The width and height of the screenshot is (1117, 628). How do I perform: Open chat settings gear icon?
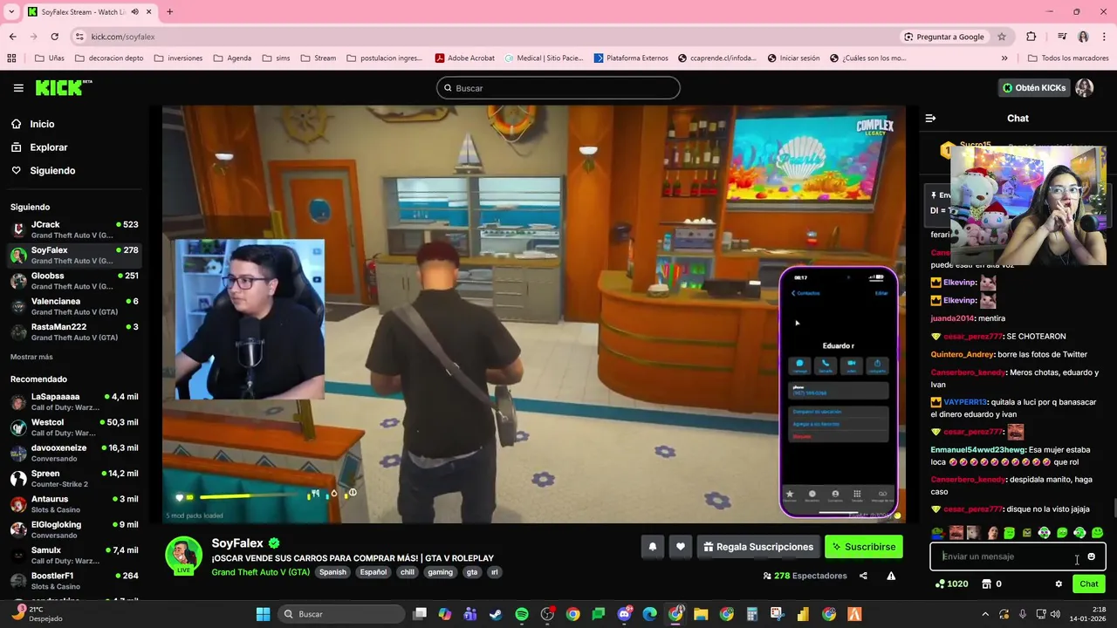coord(1059,584)
